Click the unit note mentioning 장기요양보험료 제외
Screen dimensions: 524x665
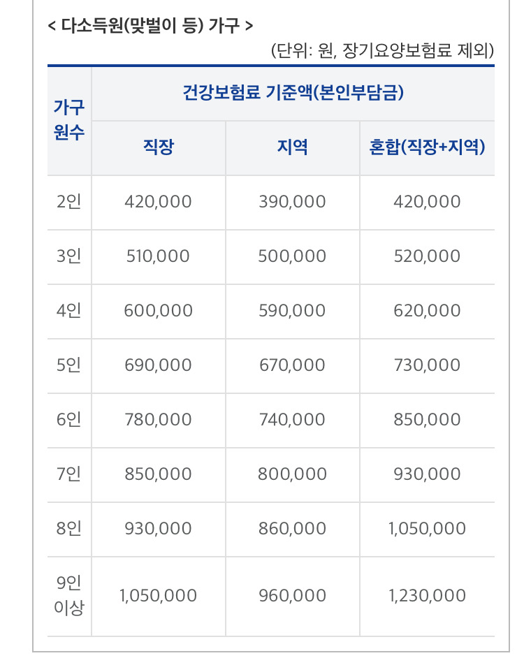coord(382,50)
